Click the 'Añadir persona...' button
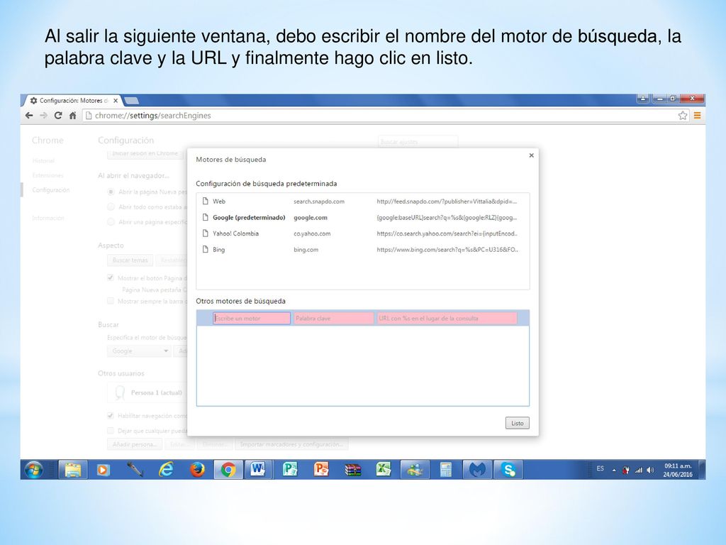The width and height of the screenshot is (726, 545). (x=135, y=444)
